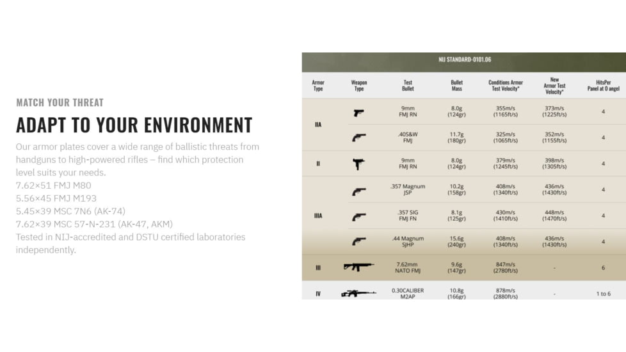626x352 pixels.
Task: Click the Conditions Armor Test Velocity header
Action: pyautogui.click(x=506, y=85)
